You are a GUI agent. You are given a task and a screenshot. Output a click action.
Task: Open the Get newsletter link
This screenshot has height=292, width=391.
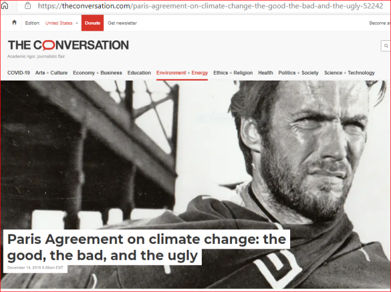point(122,23)
